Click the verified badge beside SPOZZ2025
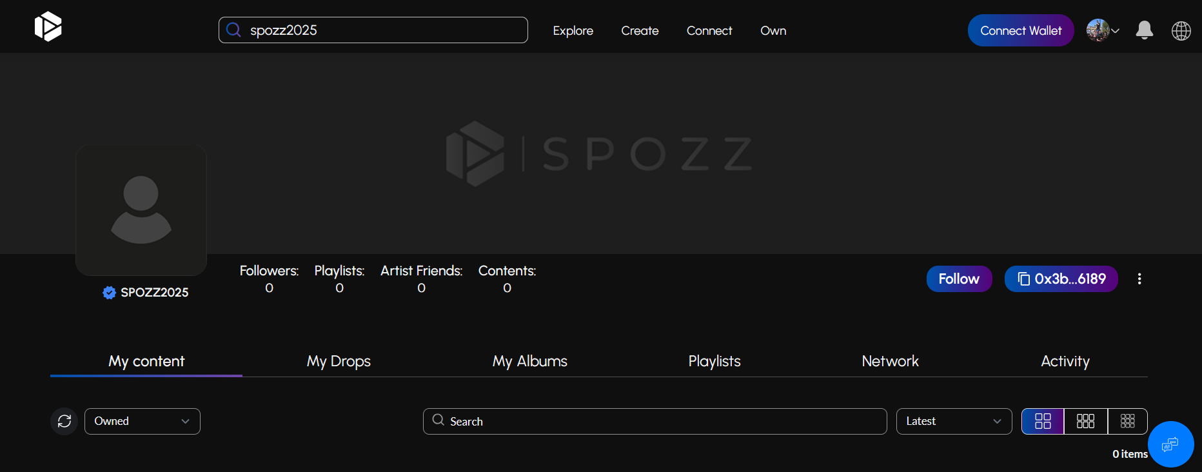1202x472 pixels. [110, 293]
